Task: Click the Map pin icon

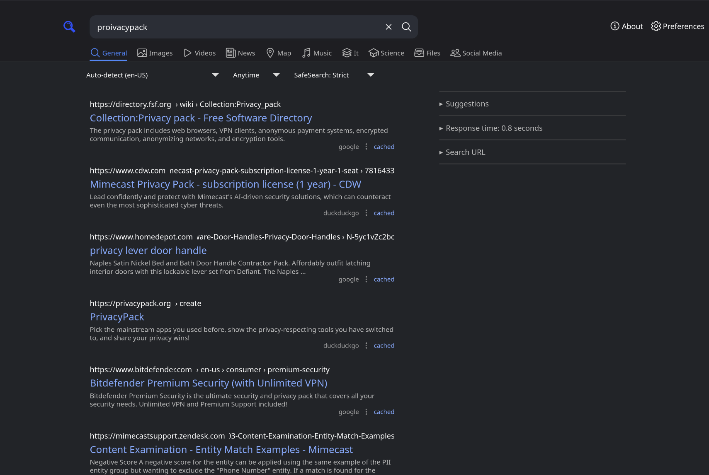Action: pos(270,53)
